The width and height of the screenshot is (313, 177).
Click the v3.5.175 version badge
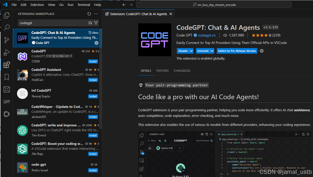[271, 27]
